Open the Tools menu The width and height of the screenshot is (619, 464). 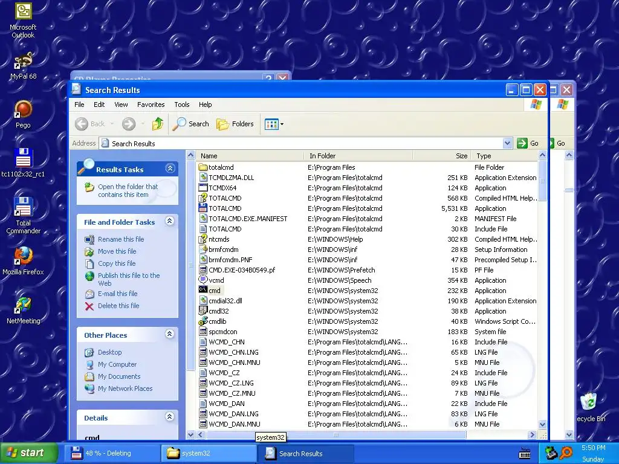coord(181,105)
